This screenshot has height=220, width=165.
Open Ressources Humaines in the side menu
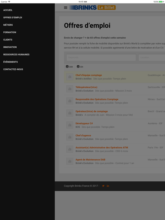16,54
